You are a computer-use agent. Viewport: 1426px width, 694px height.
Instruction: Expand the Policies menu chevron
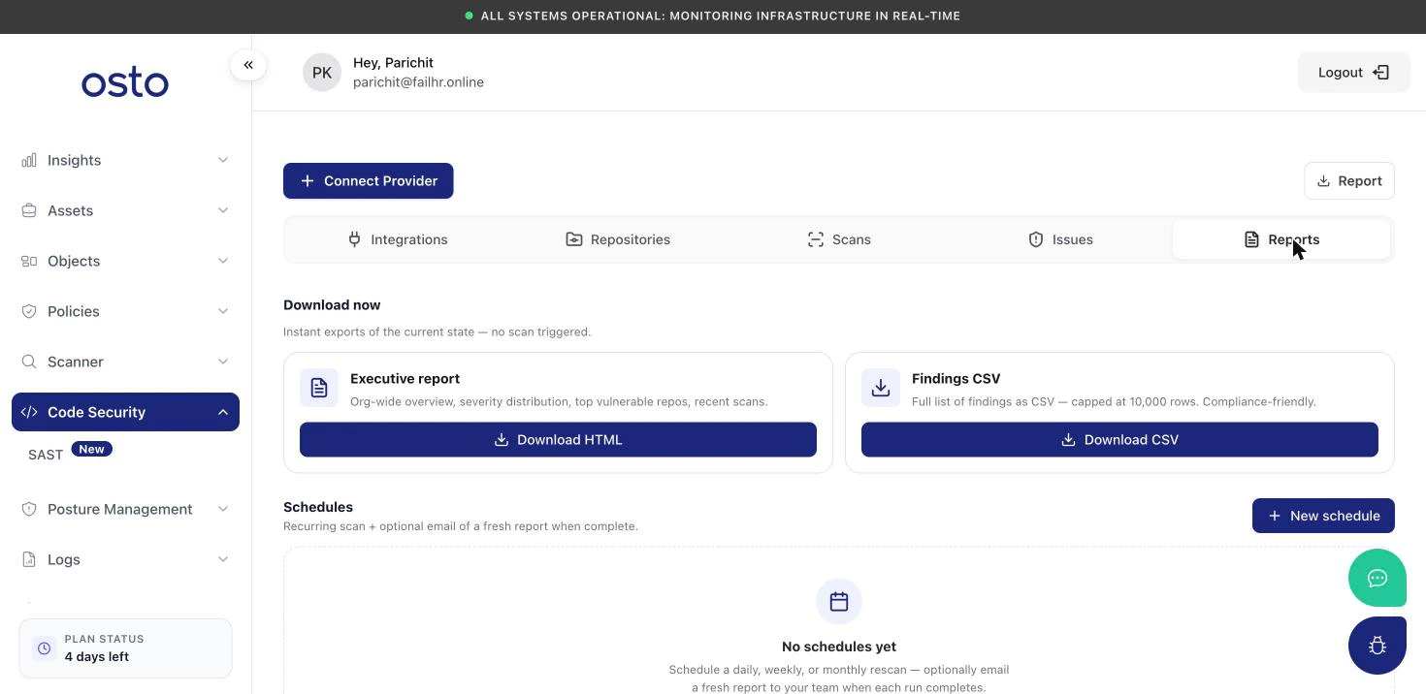223,311
